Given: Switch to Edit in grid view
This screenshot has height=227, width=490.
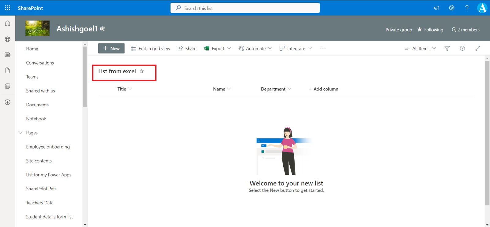Looking at the screenshot, I should [150, 48].
